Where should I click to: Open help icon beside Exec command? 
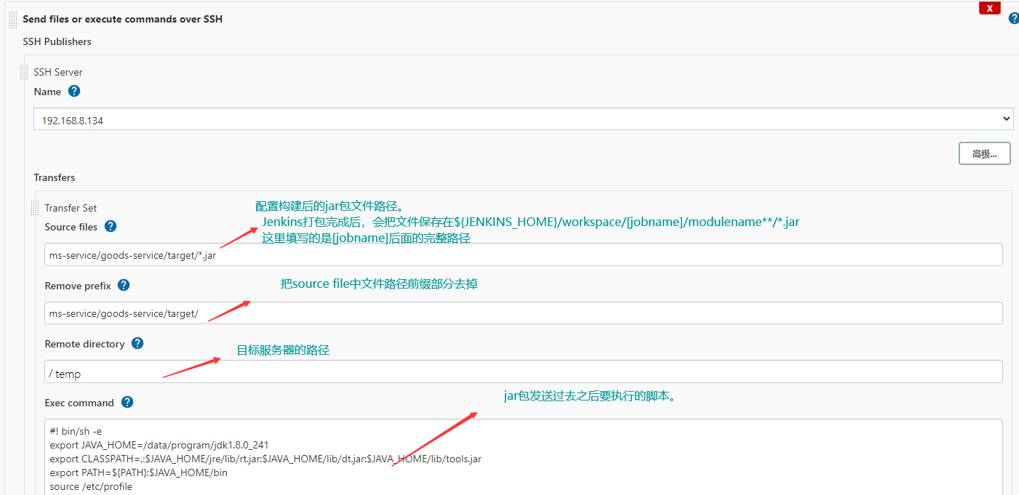pos(127,402)
